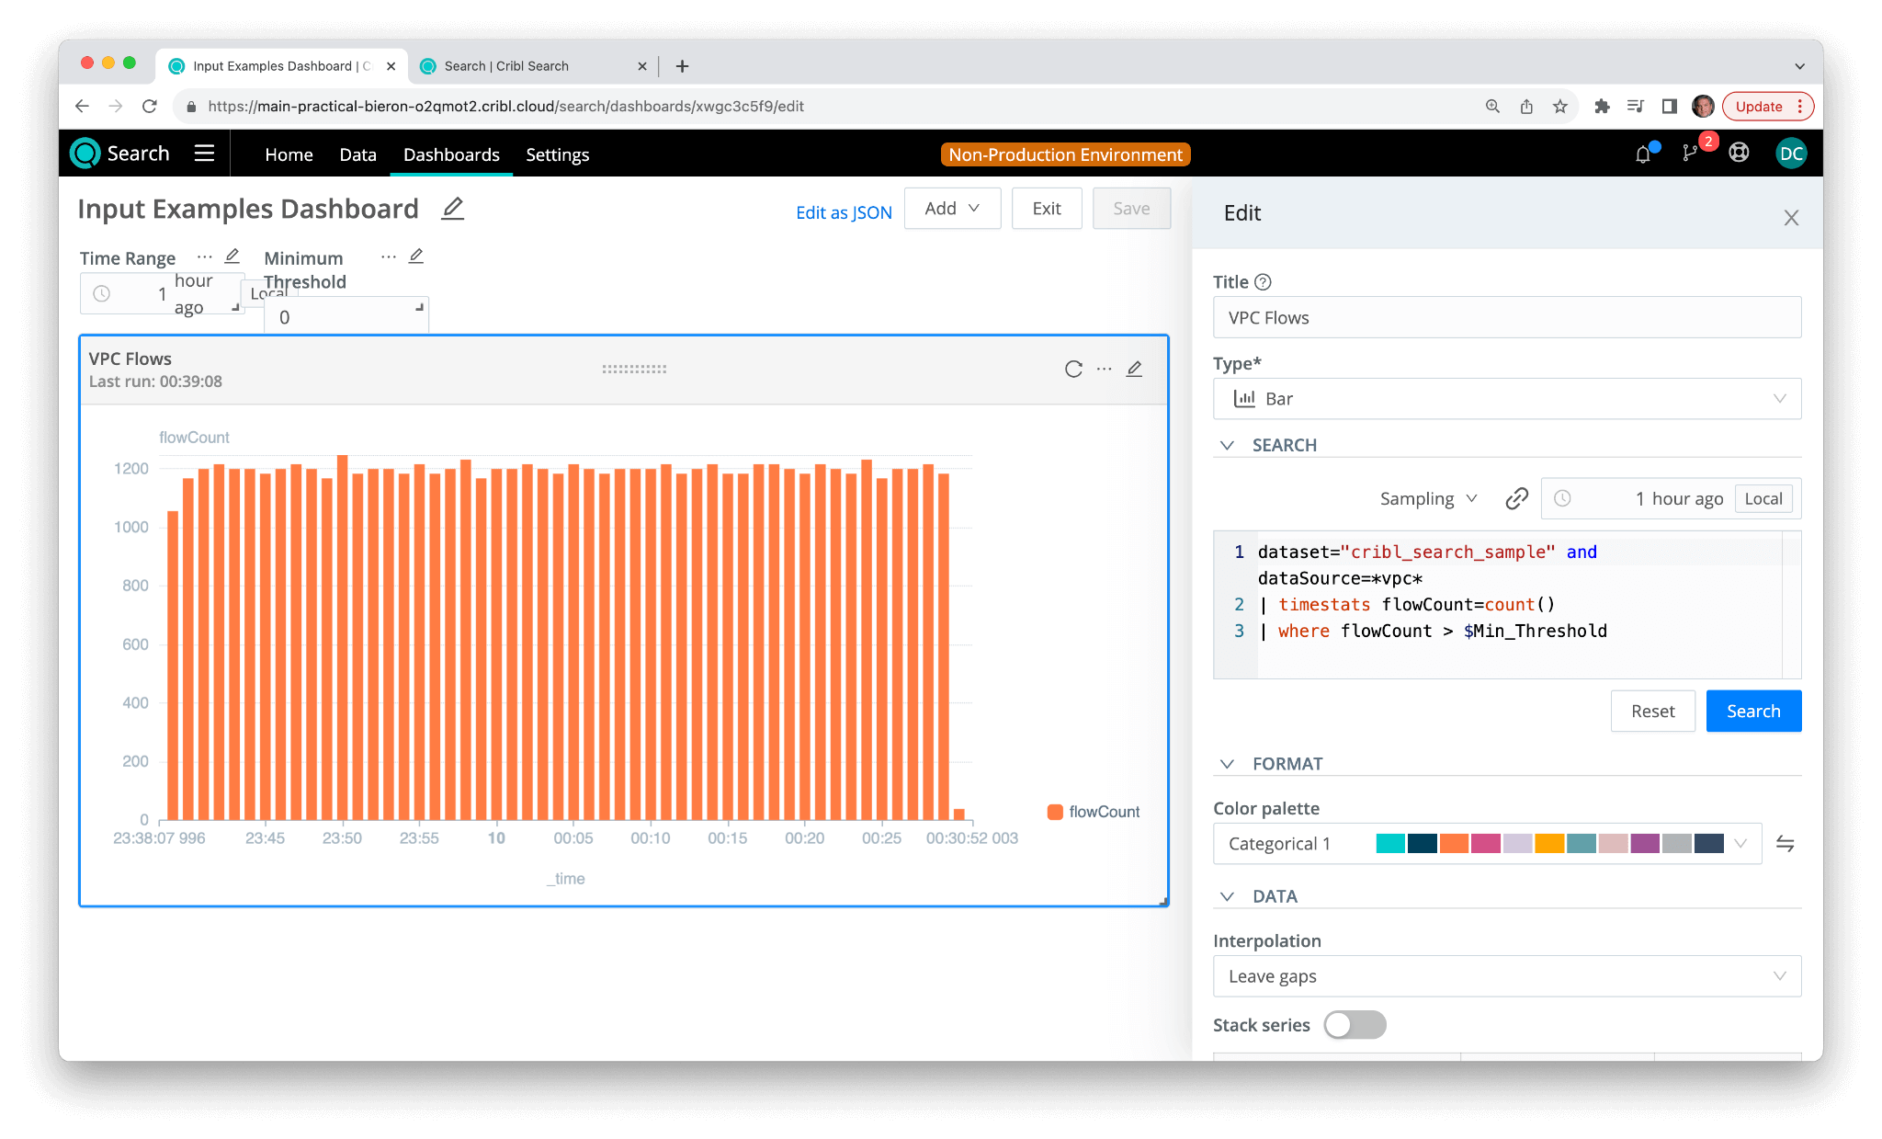Switch to Search | Cribl Search tab
Screen dimensions: 1882x1139
click(x=506, y=66)
